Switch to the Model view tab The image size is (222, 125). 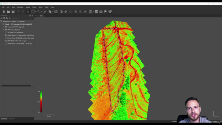tap(36, 16)
